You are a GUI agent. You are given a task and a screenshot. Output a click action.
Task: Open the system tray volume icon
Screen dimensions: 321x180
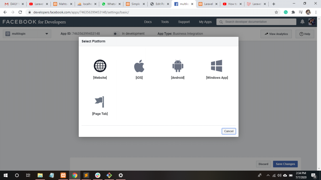[279, 176]
